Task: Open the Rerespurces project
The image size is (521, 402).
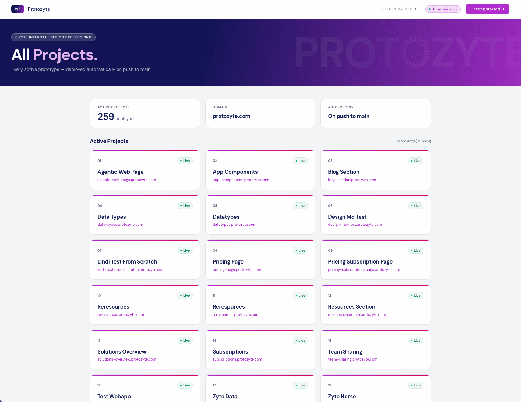Action: [260, 305]
